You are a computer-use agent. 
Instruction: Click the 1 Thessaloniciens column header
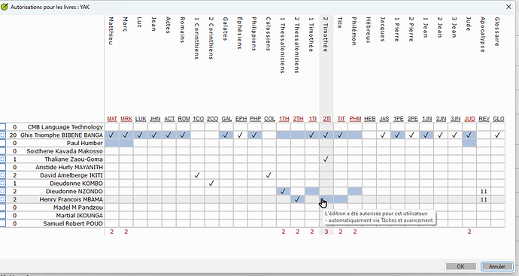(x=282, y=45)
